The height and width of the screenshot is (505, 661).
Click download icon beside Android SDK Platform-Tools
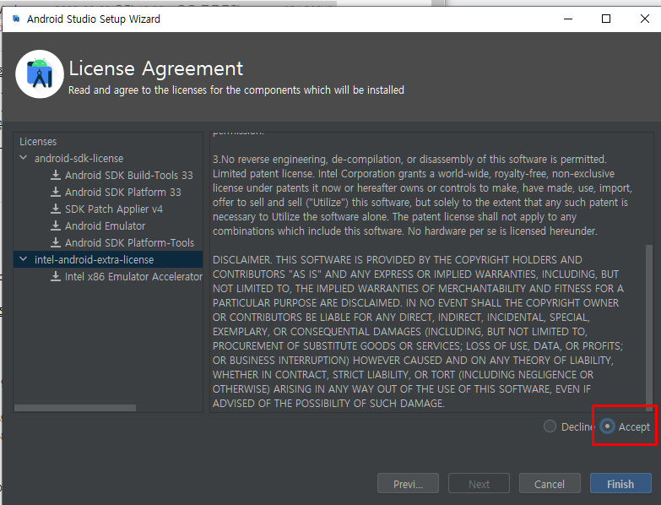[55, 242]
